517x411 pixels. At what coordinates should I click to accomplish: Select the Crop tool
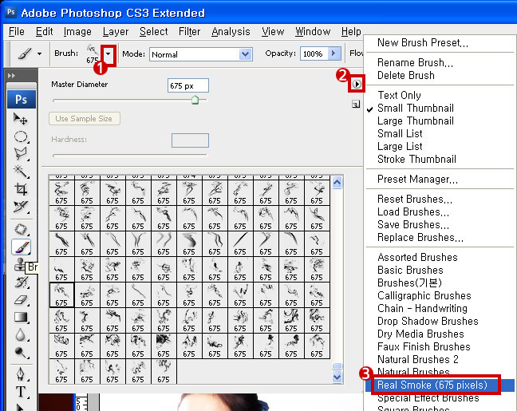pyautogui.click(x=21, y=189)
